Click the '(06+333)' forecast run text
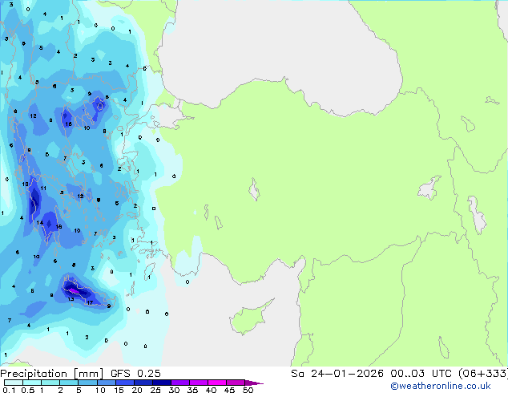Screen dimensions: 508x393 click(x=483, y=374)
